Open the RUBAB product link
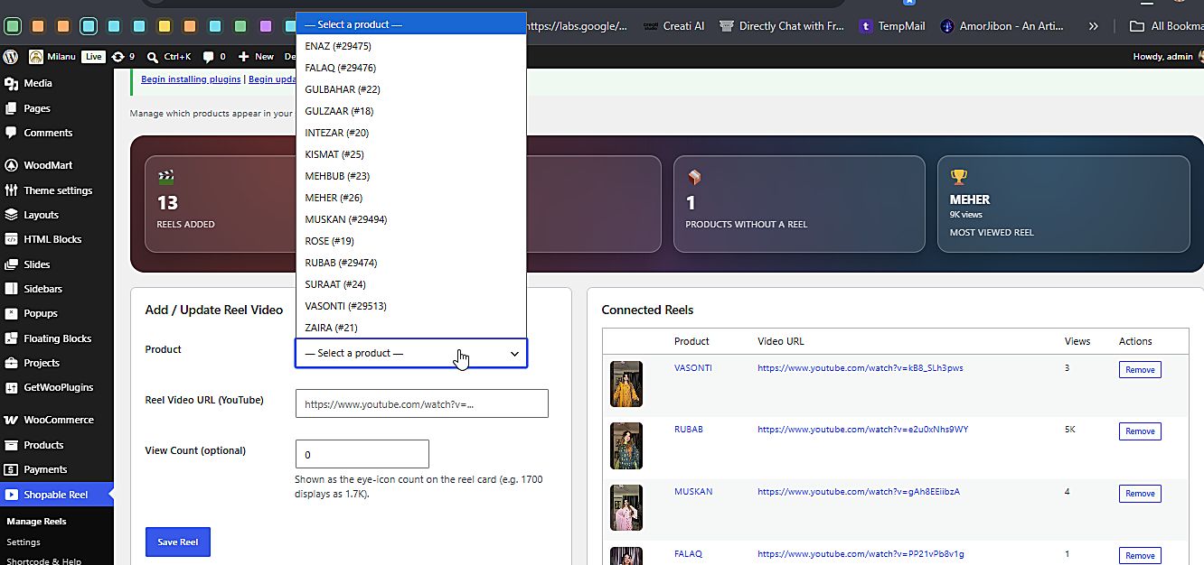 point(689,430)
